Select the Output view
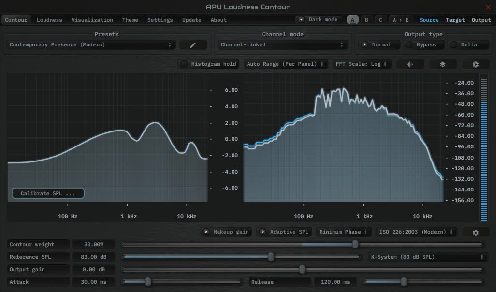Screen dimensions: 496x292 click(x=481, y=20)
